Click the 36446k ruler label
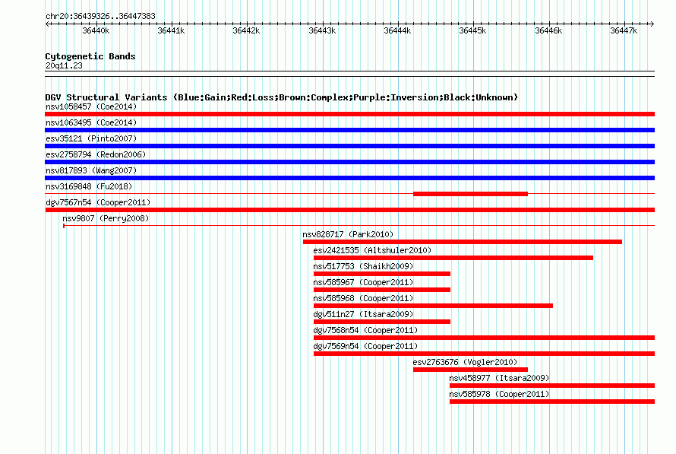The height and width of the screenshot is (454, 676). click(548, 30)
